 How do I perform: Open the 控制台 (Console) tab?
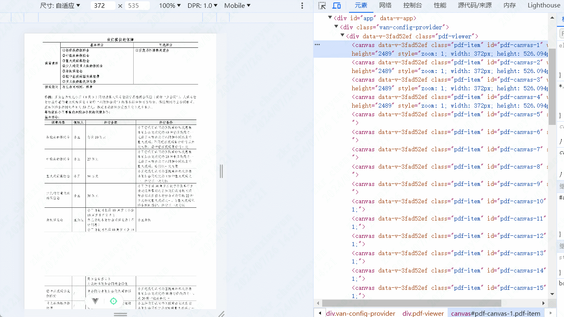tap(412, 5)
